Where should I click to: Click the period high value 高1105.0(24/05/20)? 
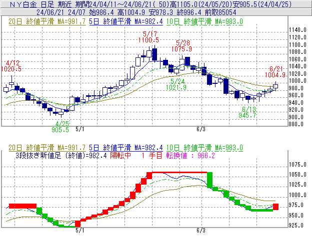tap(201, 4)
